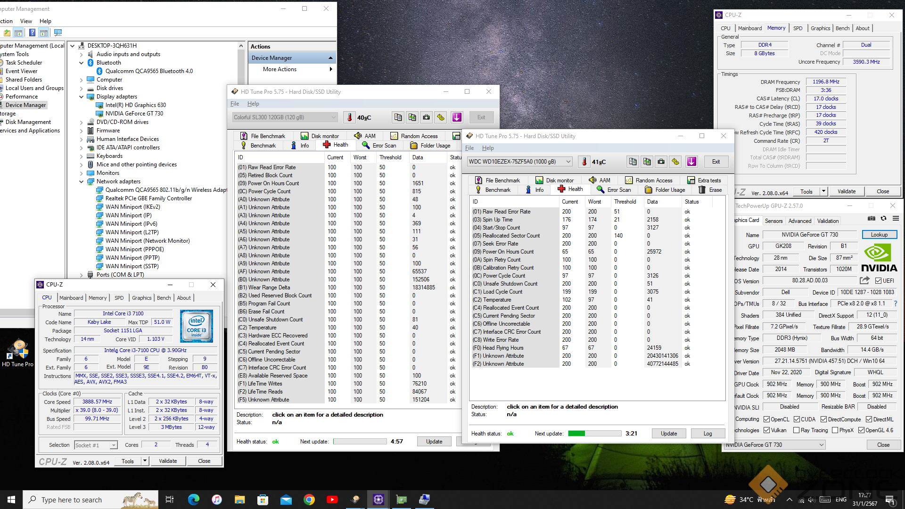This screenshot has width=905, height=509.
Task: Click the green health next-update progress bar
Action: click(x=595, y=434)
